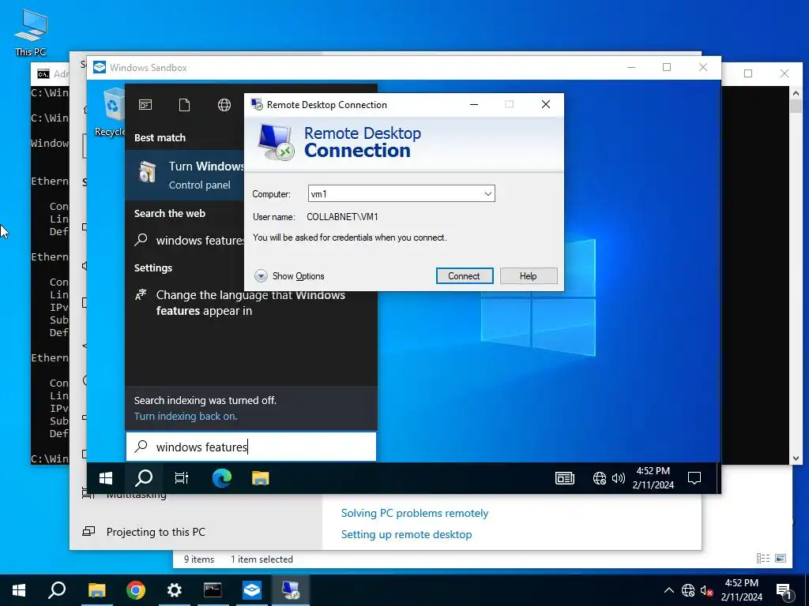Image resolution: width=809 pixels, height=606 pixels.
Task: Click the windows features search box
Action: pos(251,447)
